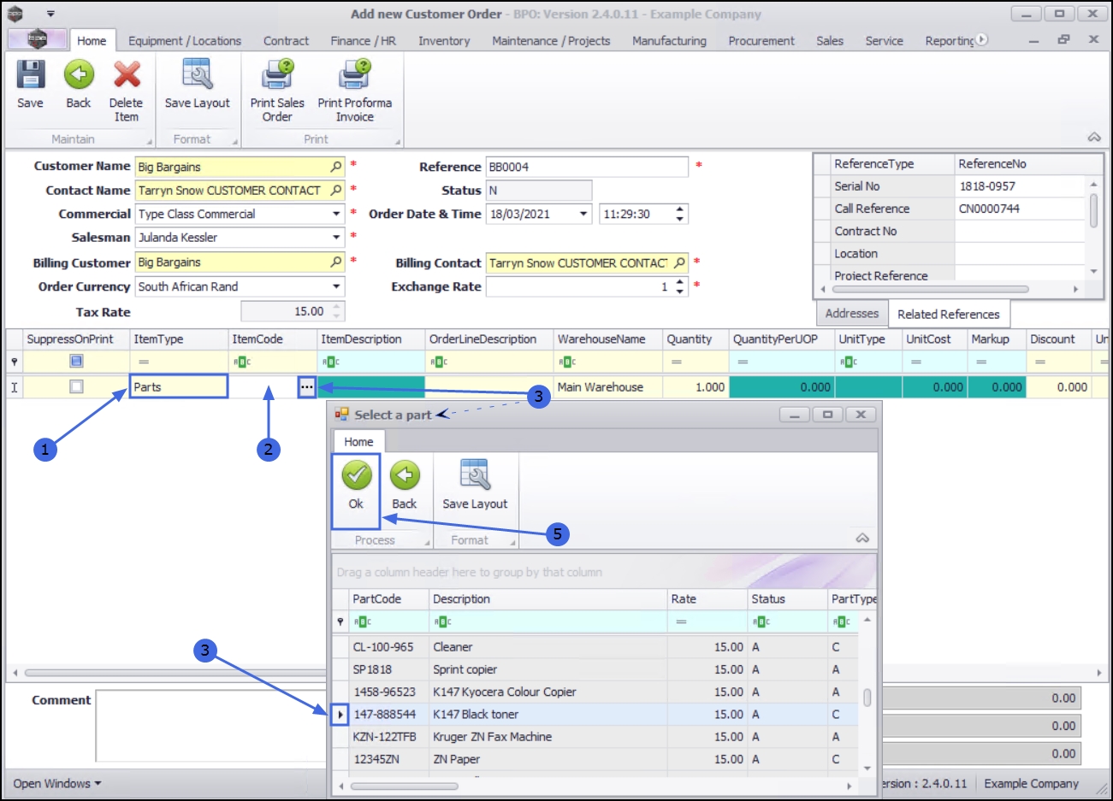Viewport: 1113px width, 801px height.
Task: Click Save Layout in the Select a part dialog
Action: (x=475, y=486)
